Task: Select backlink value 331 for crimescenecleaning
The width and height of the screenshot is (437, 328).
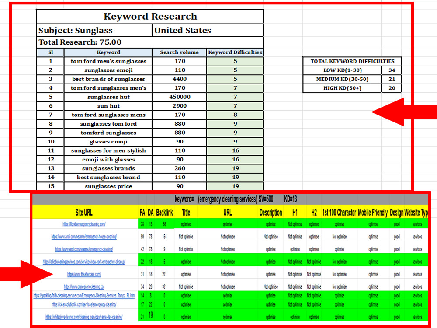Action: coord(164,287)
